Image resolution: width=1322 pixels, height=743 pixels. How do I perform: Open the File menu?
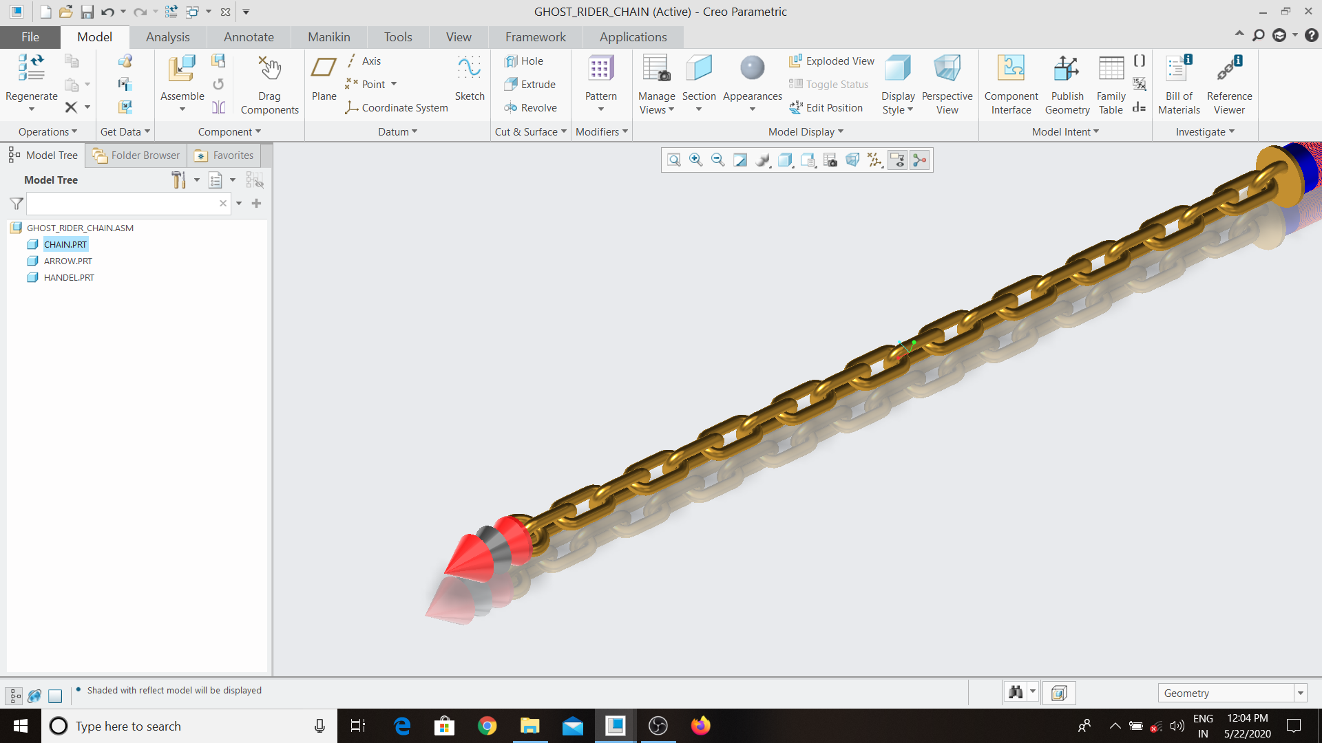click(30, 37)
